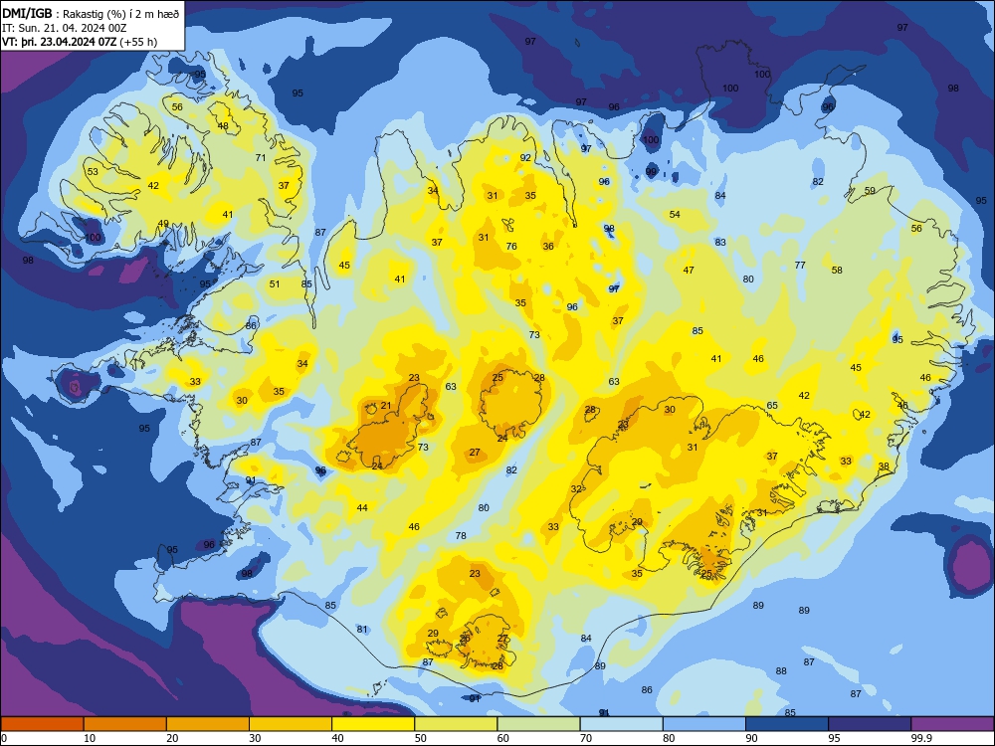Click the pale blue 70–80 legend swatch
The height and width of the screenshot is (746, 995).
[622, 724]
